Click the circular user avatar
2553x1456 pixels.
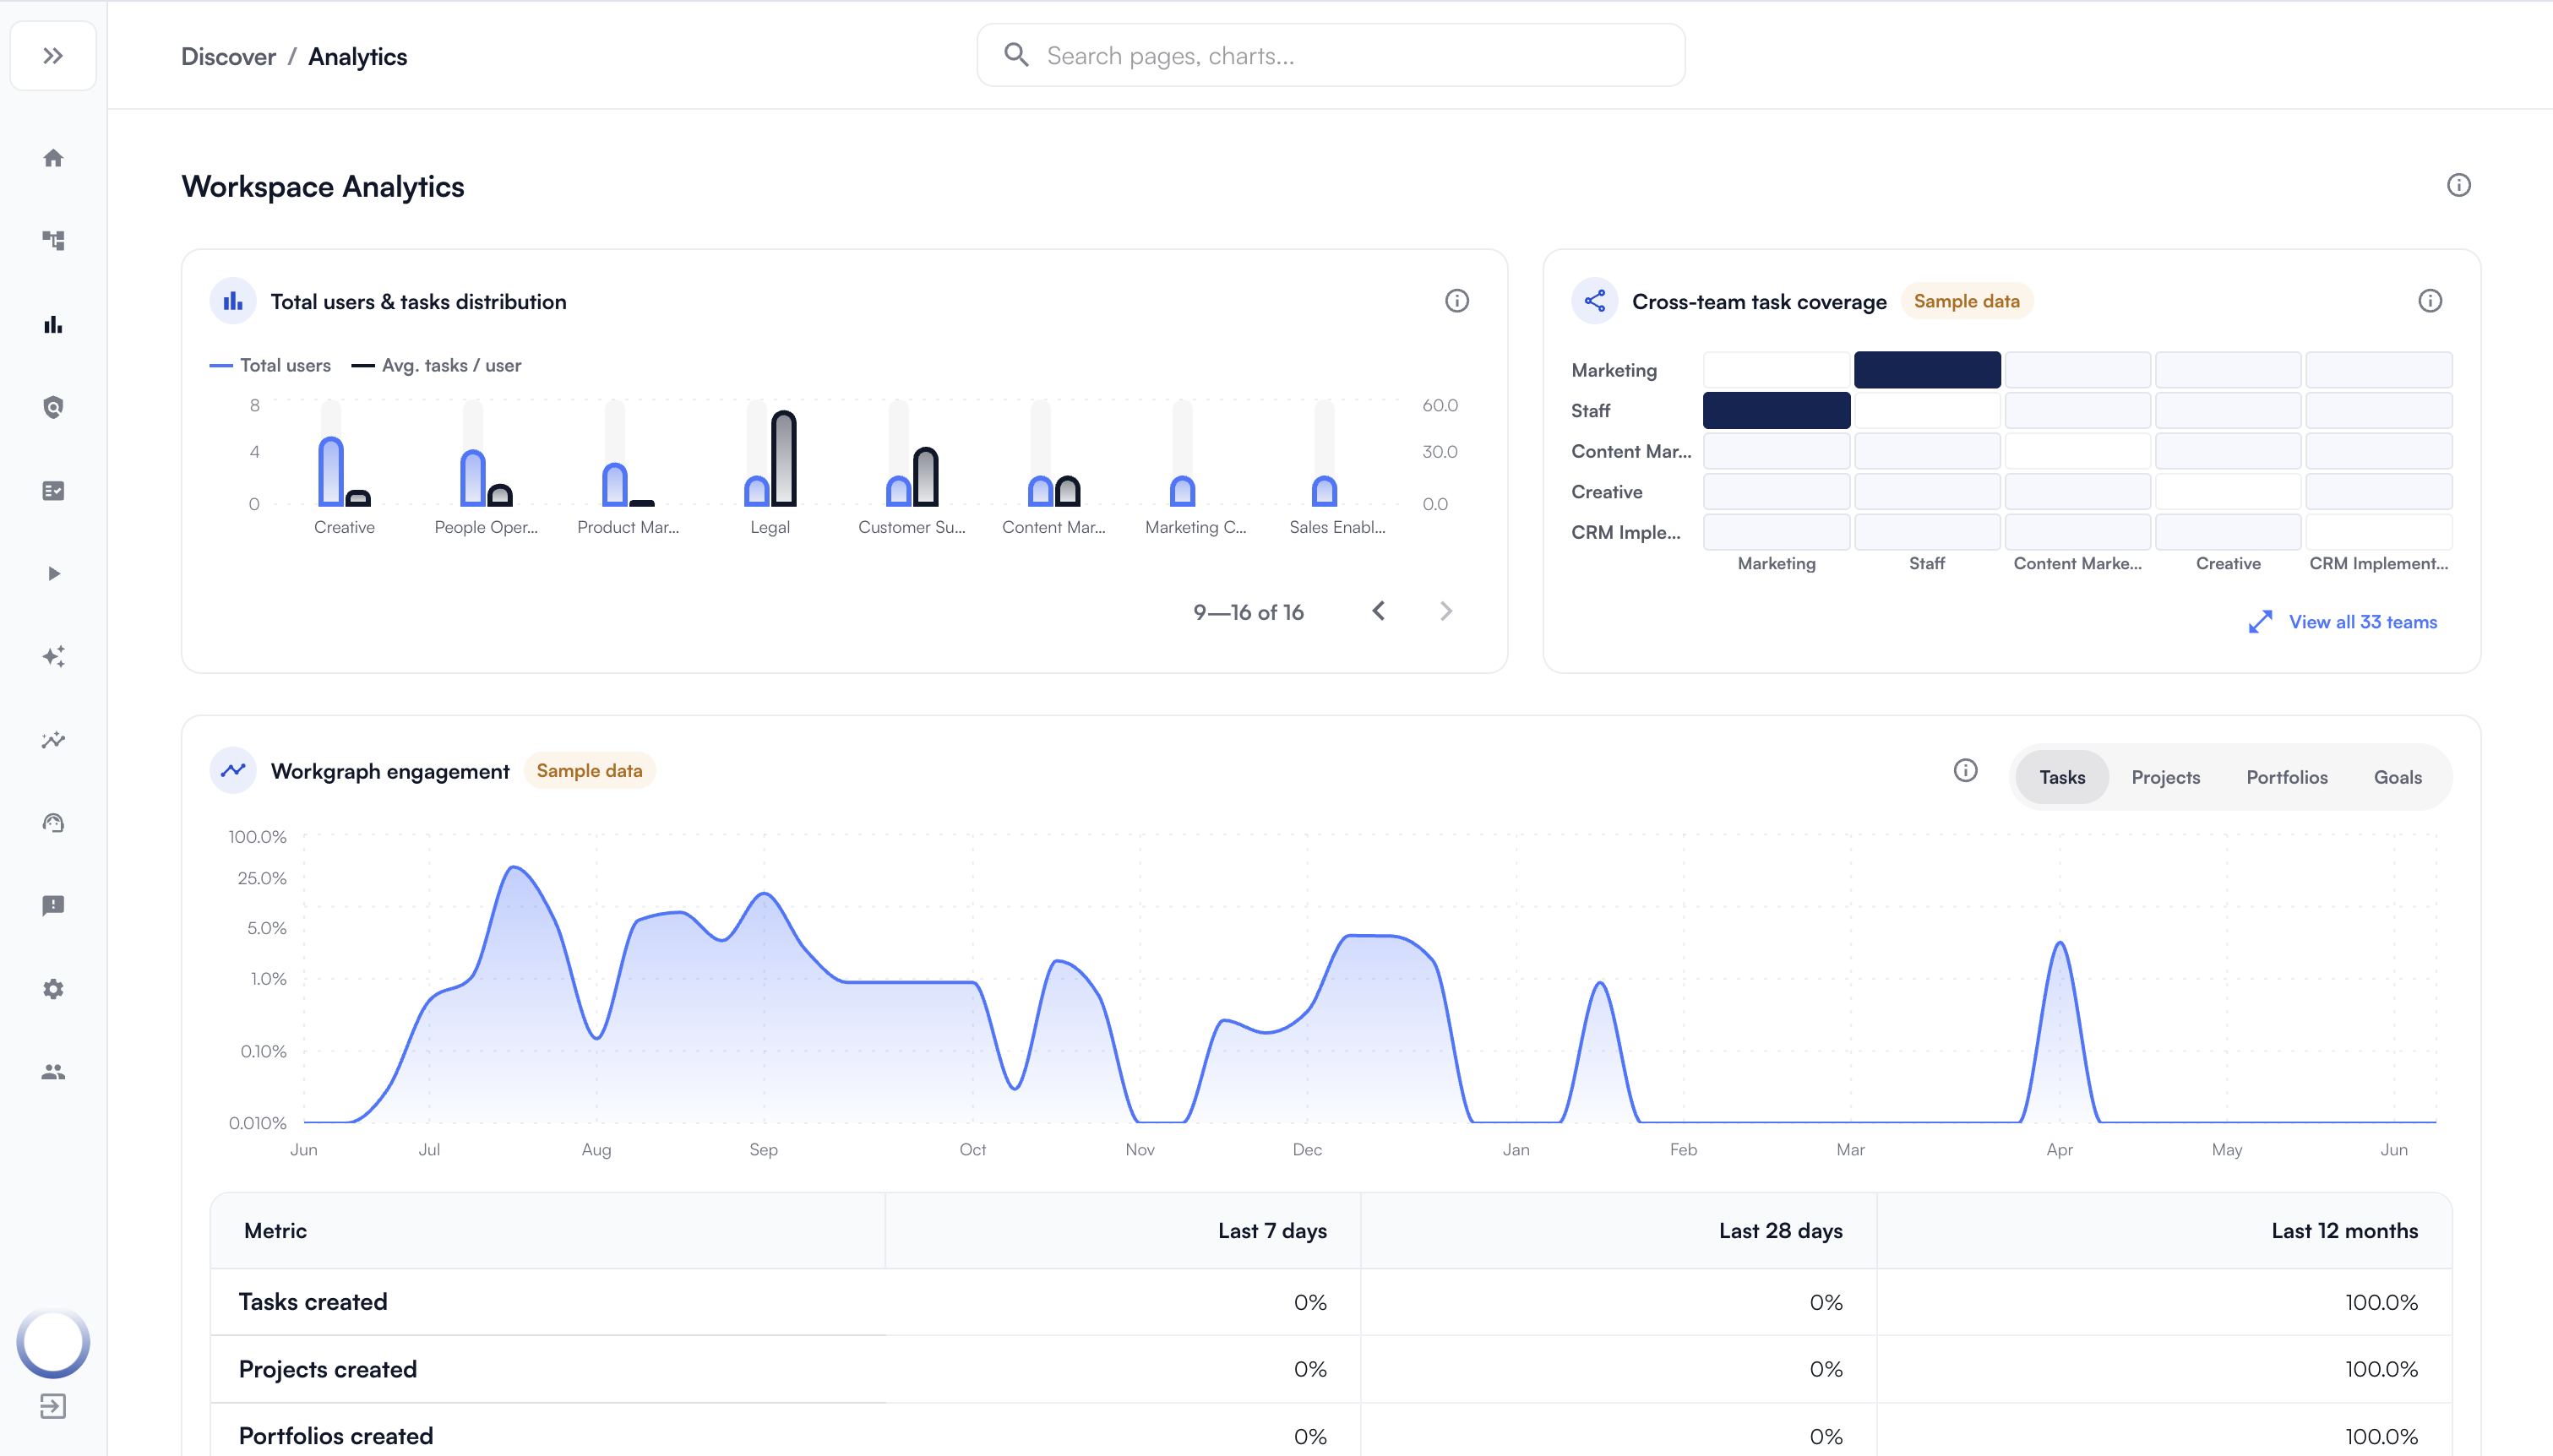pyautogui.click(x=53, y=1343)
